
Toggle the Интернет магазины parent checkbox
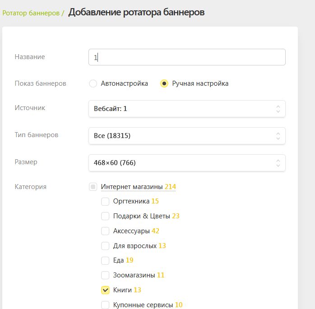(93, 187)
